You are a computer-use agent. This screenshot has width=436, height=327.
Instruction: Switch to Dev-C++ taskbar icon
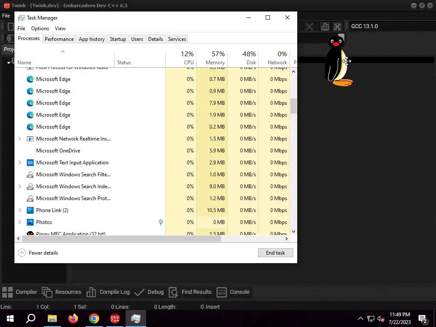tap(115, 318)
